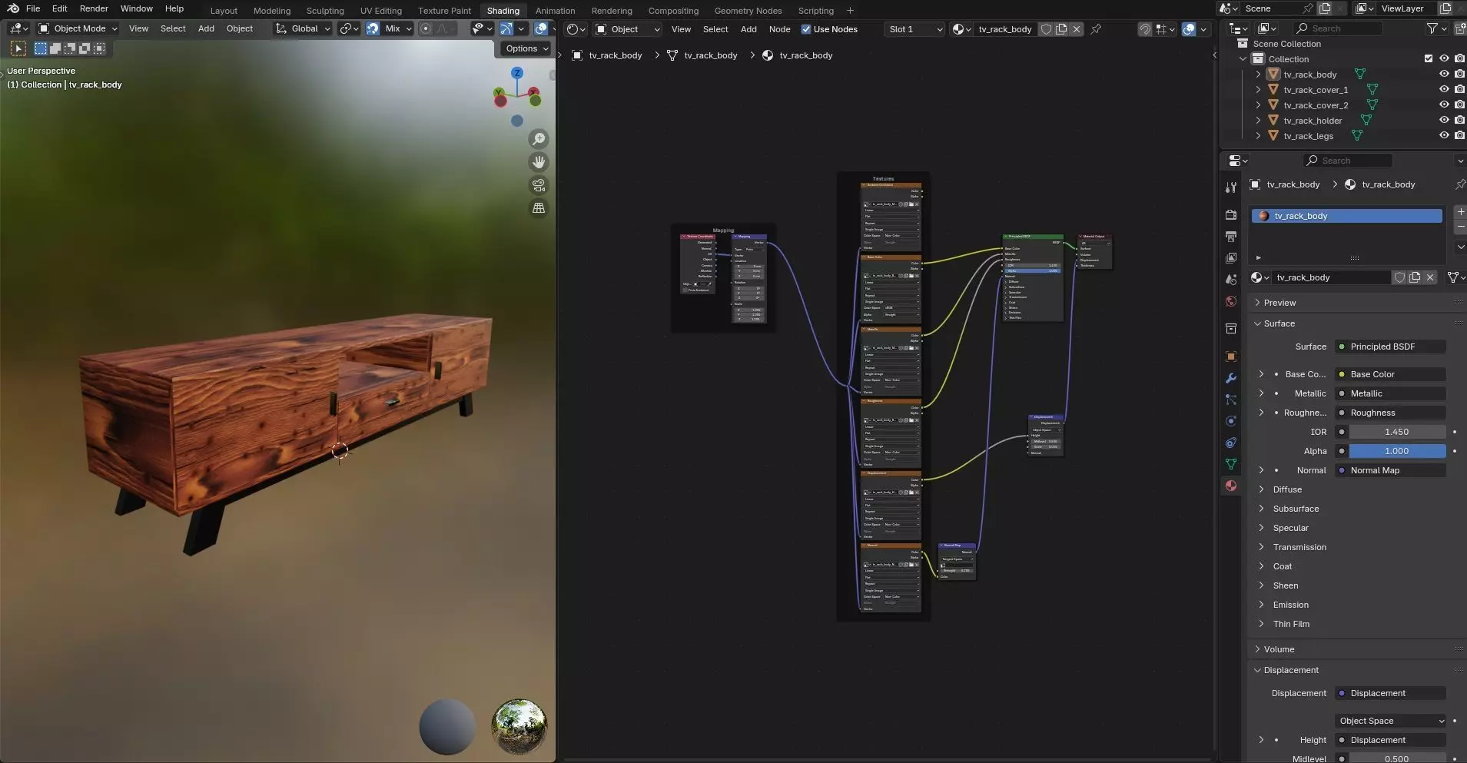Screen dimensions: 1467x763
Task: Open the viewport Options dropdown
Action: pyautogui.click(x=526, y=48)
